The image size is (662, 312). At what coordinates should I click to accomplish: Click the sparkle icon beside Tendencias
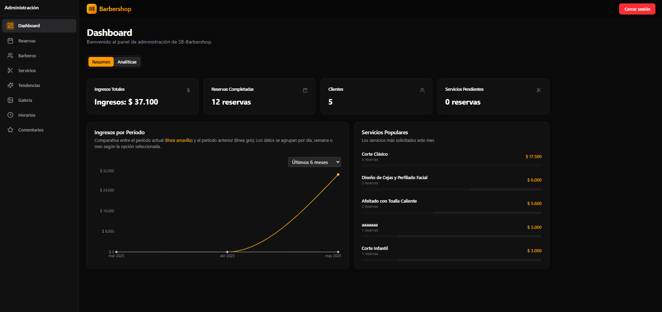10,85
